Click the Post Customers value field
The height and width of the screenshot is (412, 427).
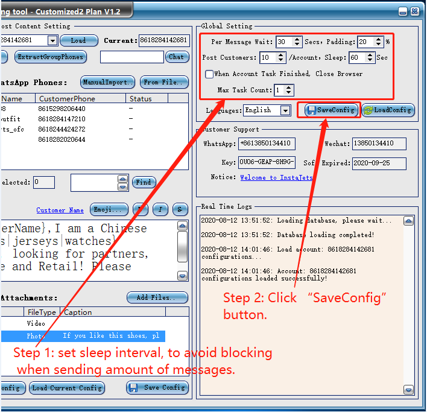(x=268, y=58)
